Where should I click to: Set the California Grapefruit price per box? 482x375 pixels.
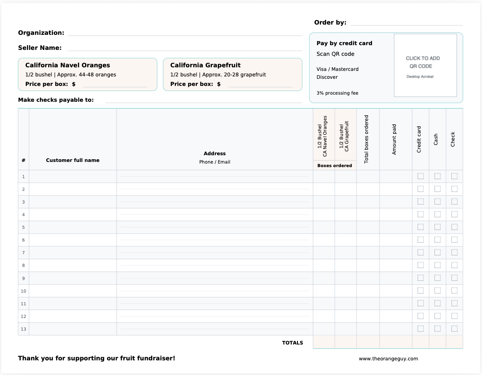point(260,84)
